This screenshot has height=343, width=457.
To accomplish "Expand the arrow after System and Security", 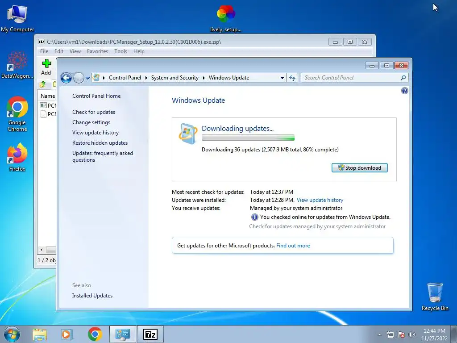I will tap(204, 78).
